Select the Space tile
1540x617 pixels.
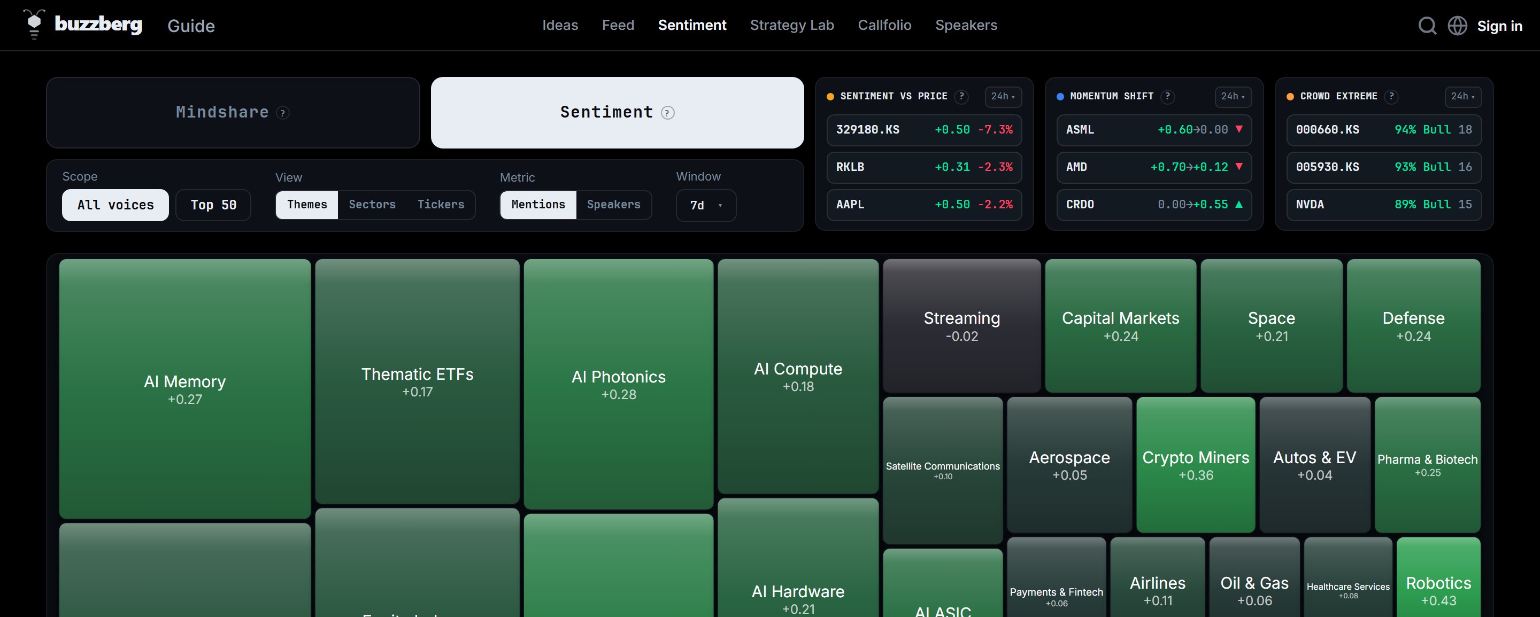(1272, 325)
